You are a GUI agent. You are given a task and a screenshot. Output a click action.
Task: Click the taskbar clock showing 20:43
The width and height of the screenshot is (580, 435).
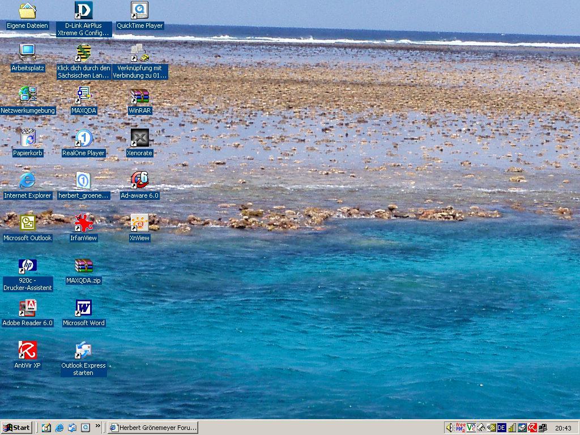coord(562,428)
